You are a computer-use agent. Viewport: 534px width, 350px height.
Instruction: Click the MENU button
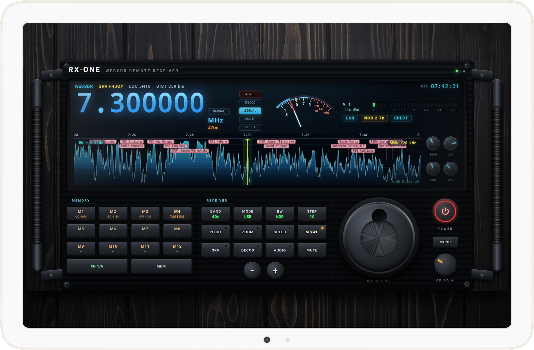click(x=445, y=242)
